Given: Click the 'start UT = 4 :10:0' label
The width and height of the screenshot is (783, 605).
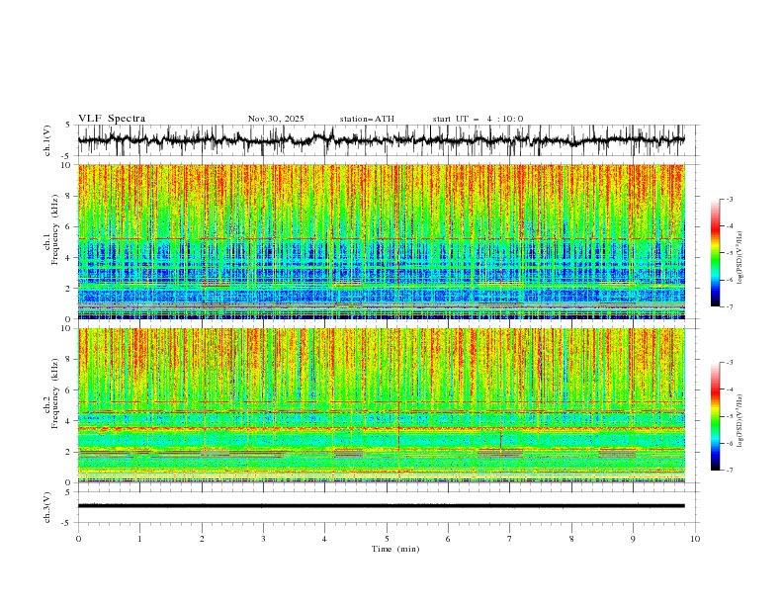Looking at the screenshot, I should [x=478, y=119].
